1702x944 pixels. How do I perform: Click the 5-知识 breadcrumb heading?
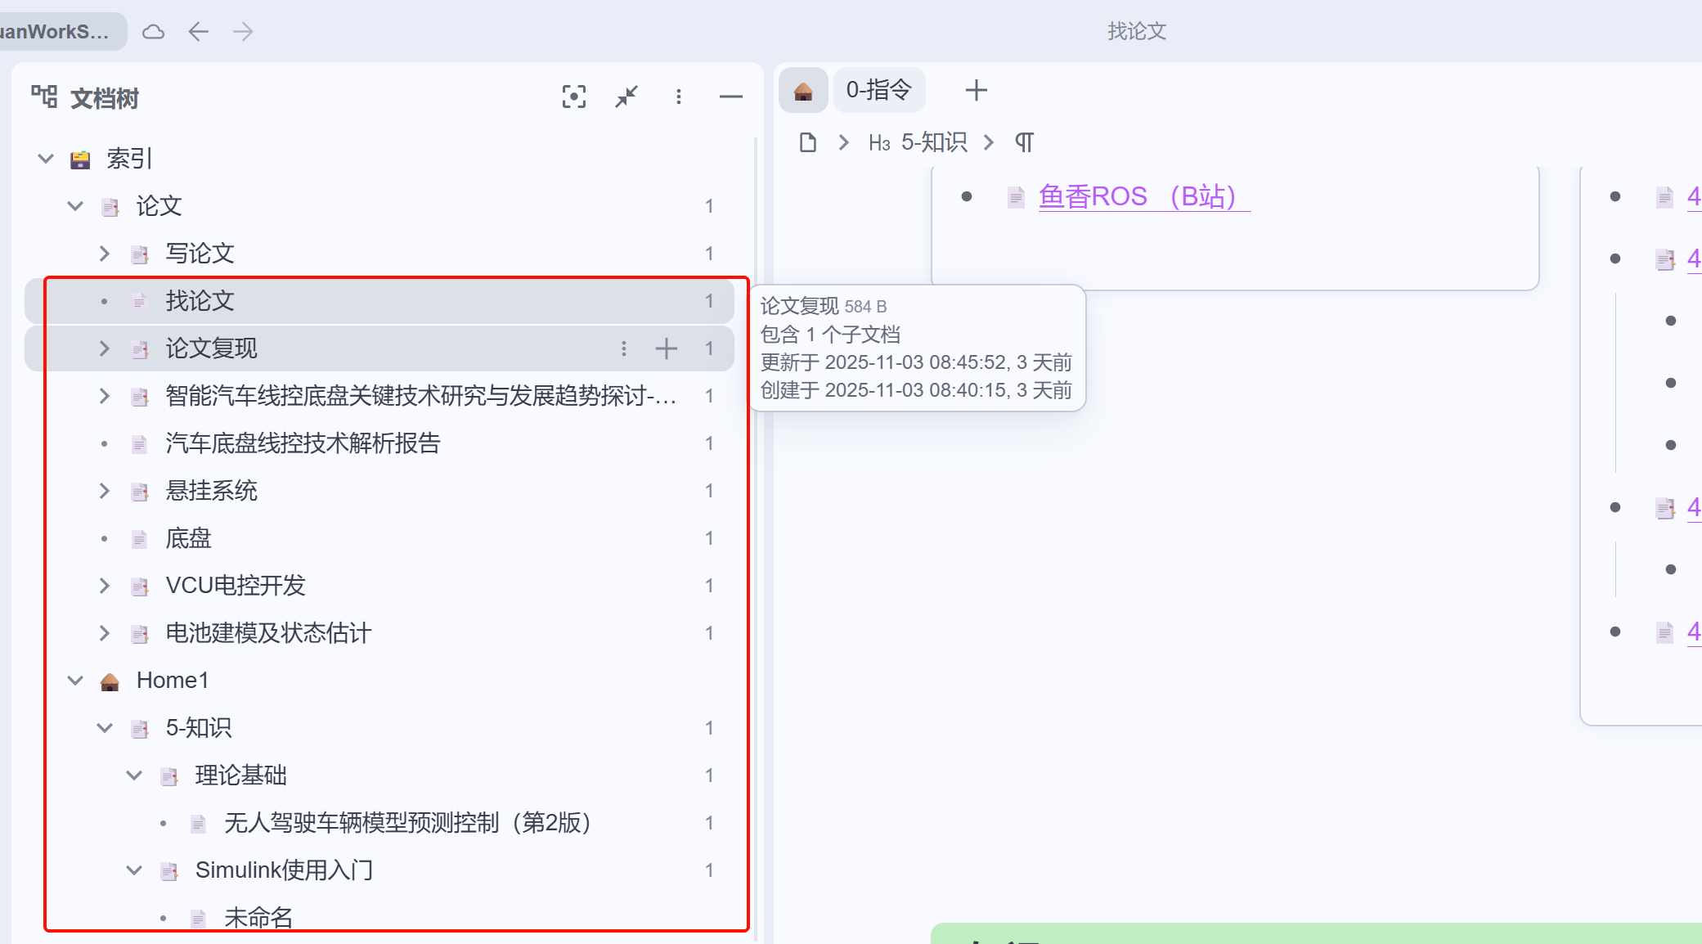click(x=933, y=142)
